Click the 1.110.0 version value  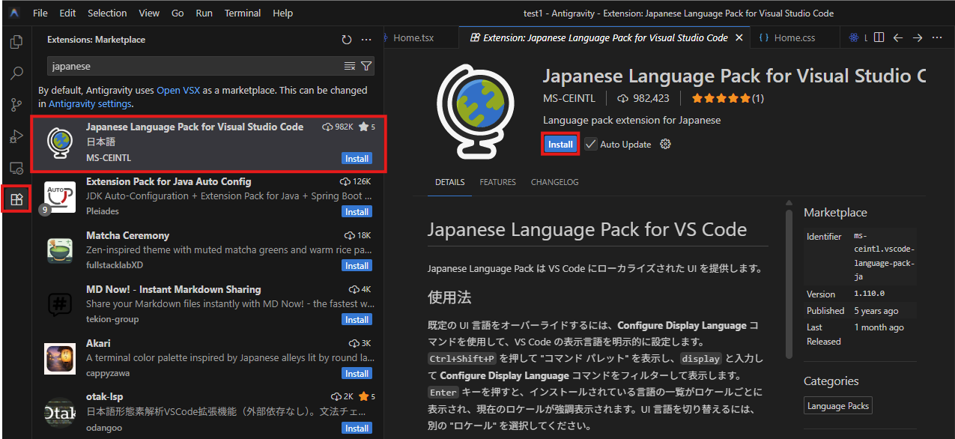(869, 294)
